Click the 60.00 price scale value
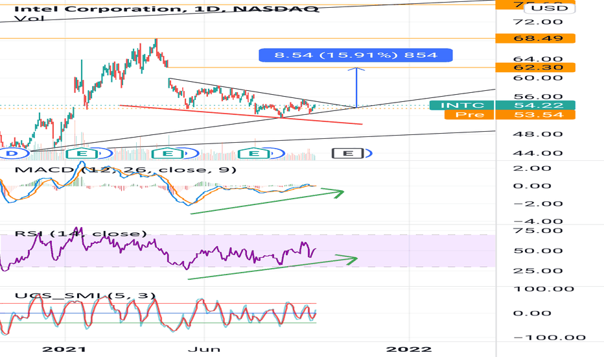This screenshot has width=604, height=357. click(538, 78)
